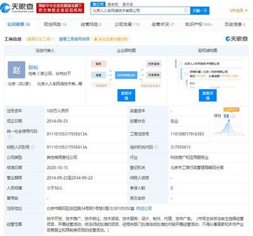Open the 历史信息 tab
The width and height of the screenshot is (253, 236).
tap(235, 25)
